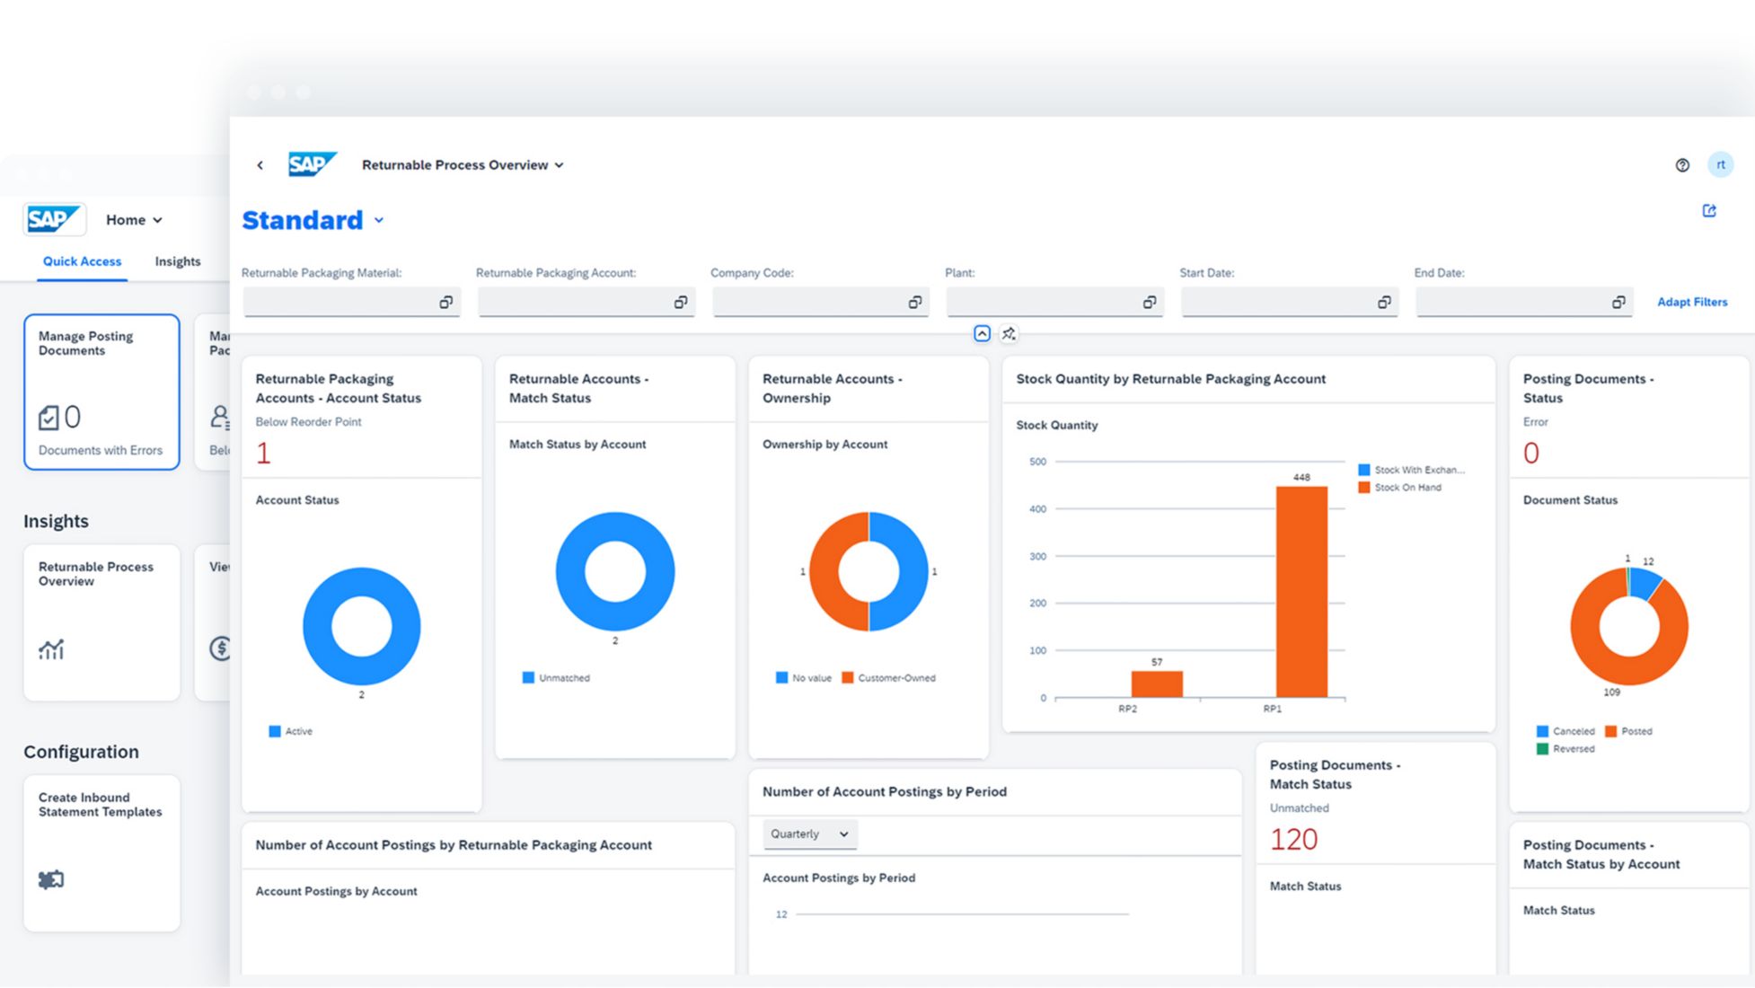Open the Quarterly period dropdown
1755x988 pixels.
[x=809, y=834]
